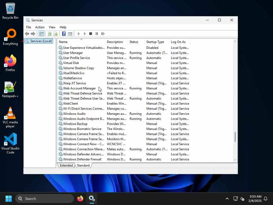Show hidden icons in system tray
The width and height of the screenshot is (273, 205).
pos(227,199)
